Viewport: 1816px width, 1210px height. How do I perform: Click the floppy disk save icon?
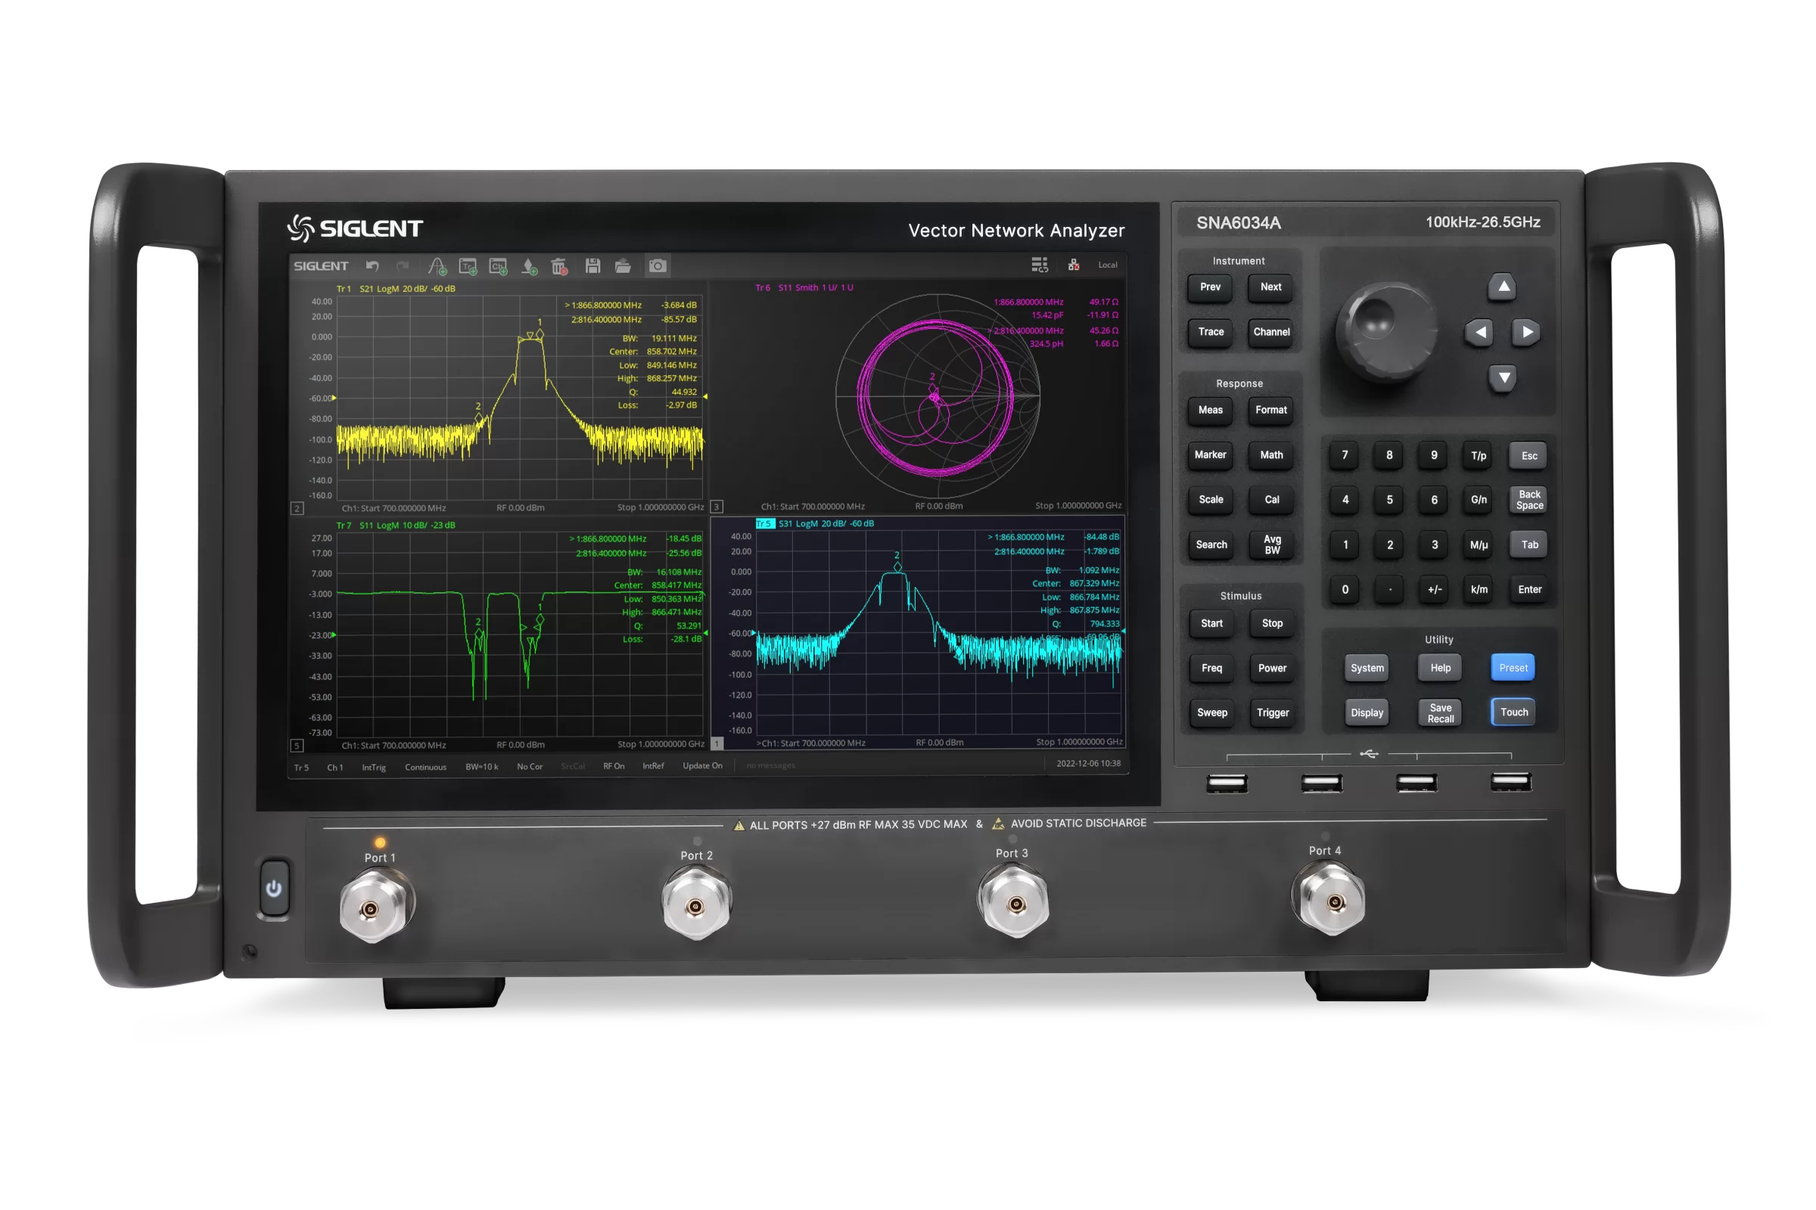point(593,266)
